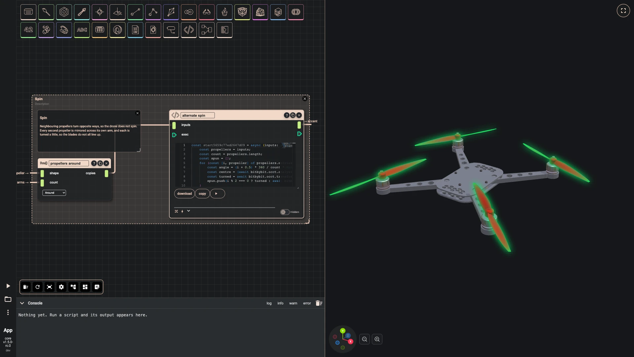Select the screwdriver tool category icon
This screenshot has height=357, width=634.
click(82, 12)
